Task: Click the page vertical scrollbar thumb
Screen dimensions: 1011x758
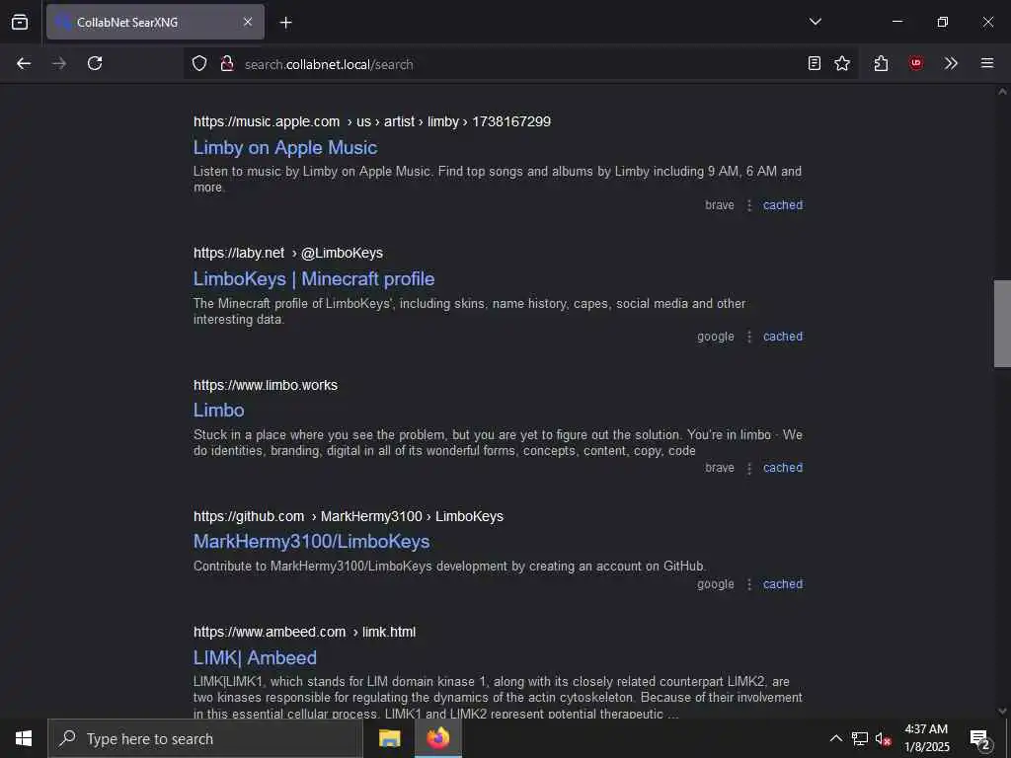Action: coord(1002,324)
